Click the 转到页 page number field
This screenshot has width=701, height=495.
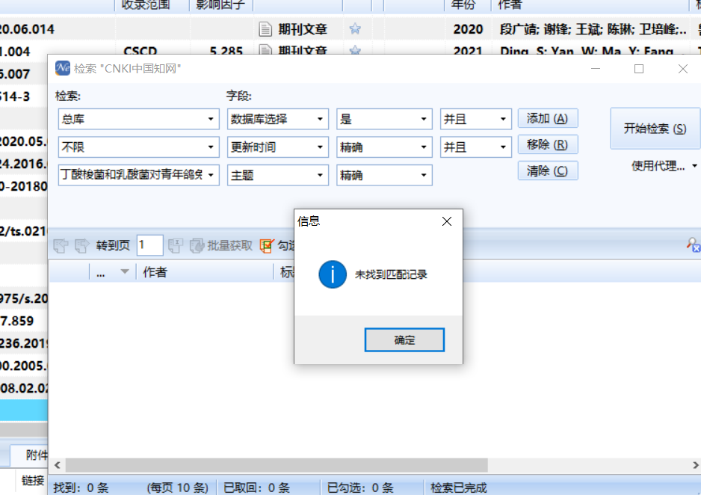pos(149,245)
